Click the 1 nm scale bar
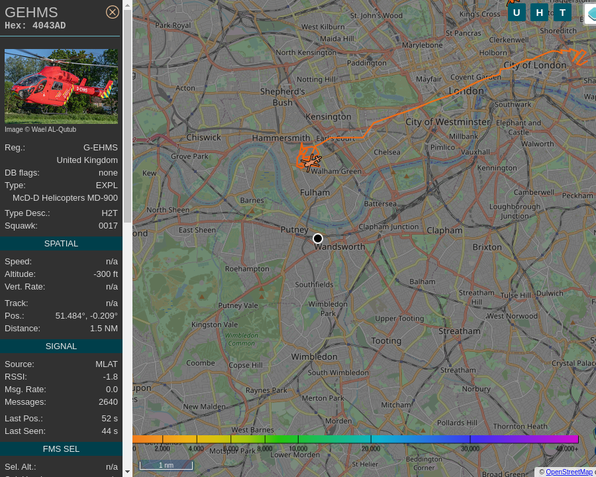 click(x=166, y=465)
